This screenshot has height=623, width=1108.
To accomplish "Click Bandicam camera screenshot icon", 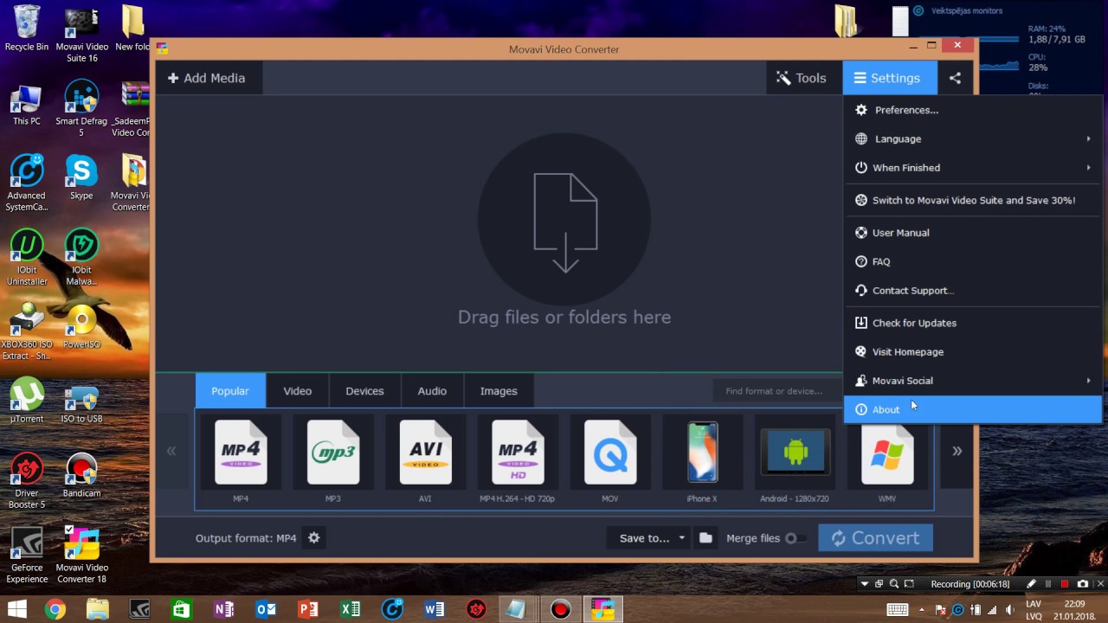I will pos(1082,584).
